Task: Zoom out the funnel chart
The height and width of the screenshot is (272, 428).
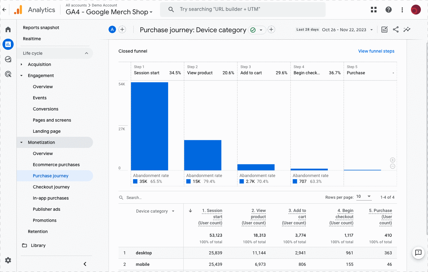Action: (x=392, y=166)
